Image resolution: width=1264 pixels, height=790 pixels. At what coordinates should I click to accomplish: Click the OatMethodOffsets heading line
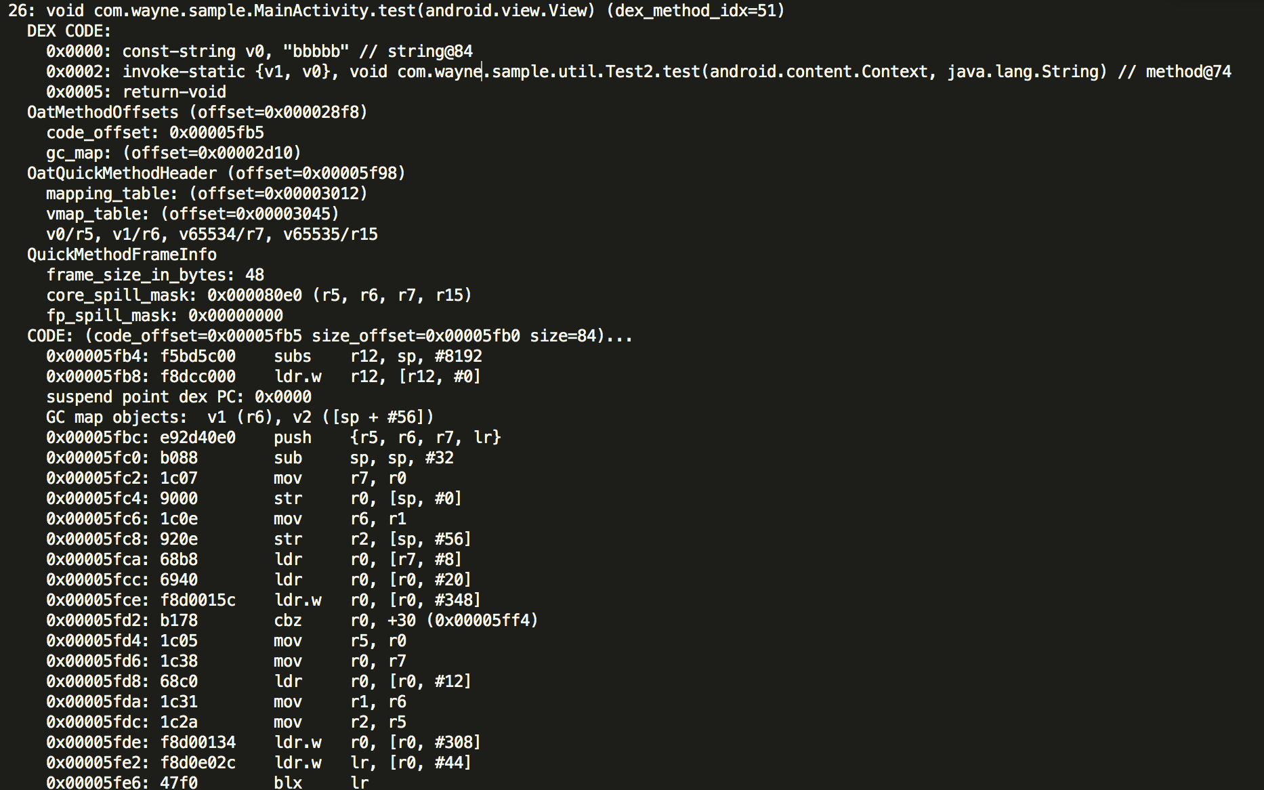tap(197, 112)
